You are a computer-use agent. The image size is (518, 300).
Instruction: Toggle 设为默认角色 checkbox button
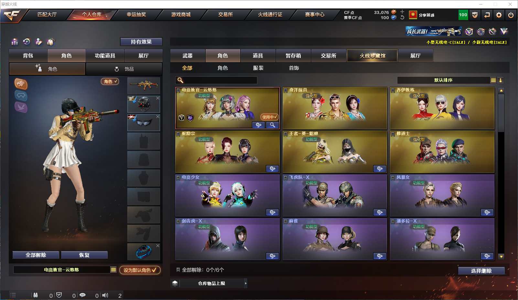click(x=140, y=270)
